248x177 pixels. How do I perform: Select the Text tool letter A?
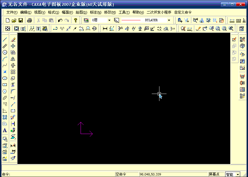click(x=5, y=130)
